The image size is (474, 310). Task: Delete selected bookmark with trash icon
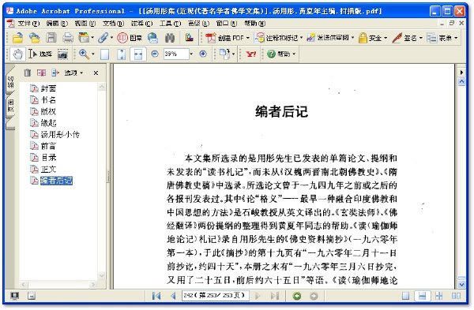click(x=28, y=73)
